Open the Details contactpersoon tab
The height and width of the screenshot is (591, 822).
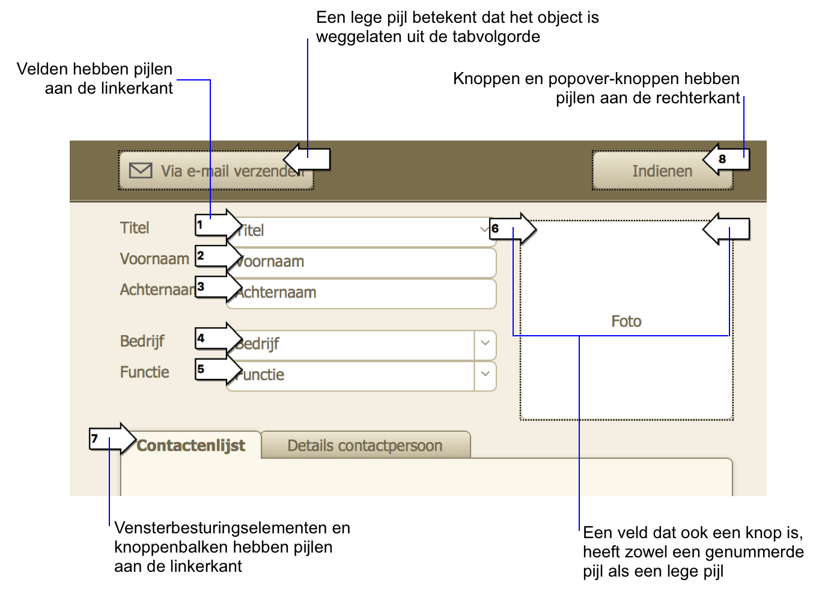[x=365, y=446]
